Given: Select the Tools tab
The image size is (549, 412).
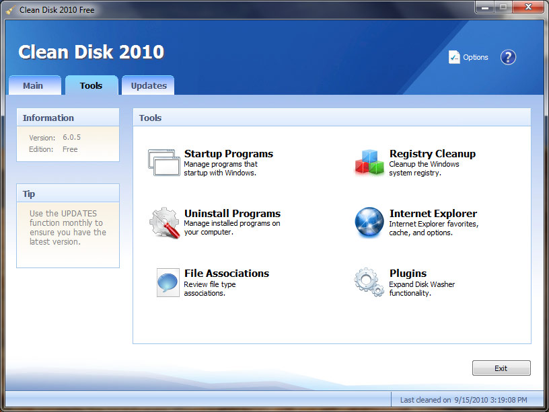Looking at the screenshot, I should point(91,85).
